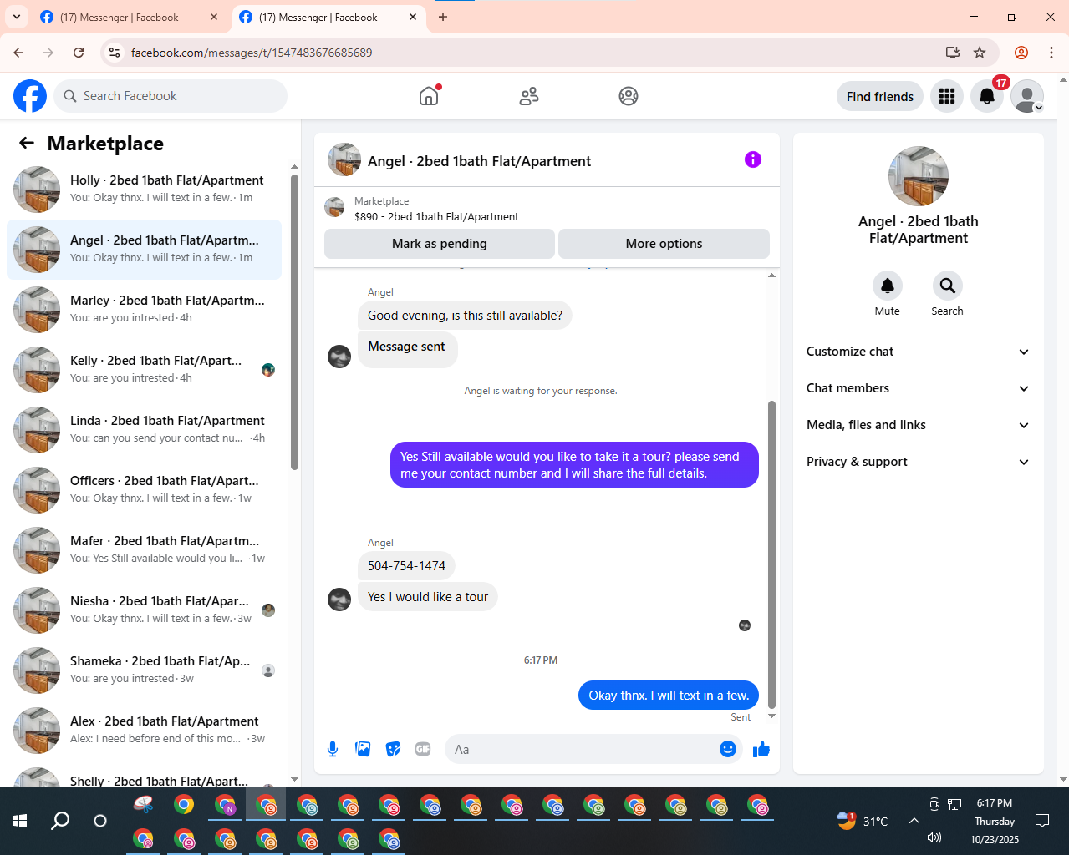Attach a photo file in message composer
Screen dimensions: 1069x855
[x=363, y=749]
